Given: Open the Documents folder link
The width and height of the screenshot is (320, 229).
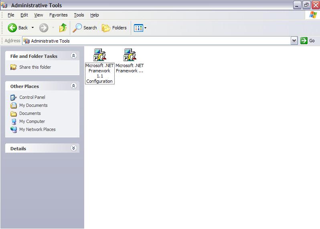Looking at the screenshot, I should 30,113.
